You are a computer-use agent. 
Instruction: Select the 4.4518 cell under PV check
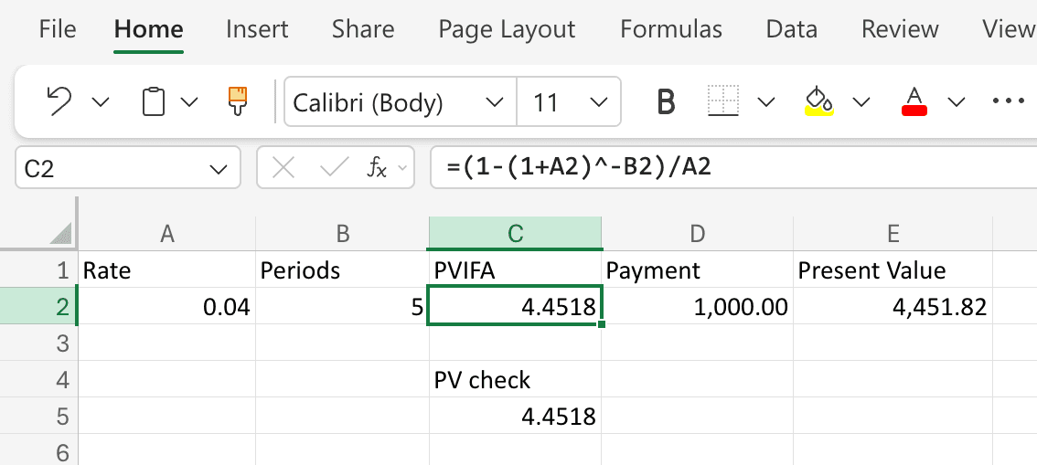pyautogui.click(x=515, y=416)
